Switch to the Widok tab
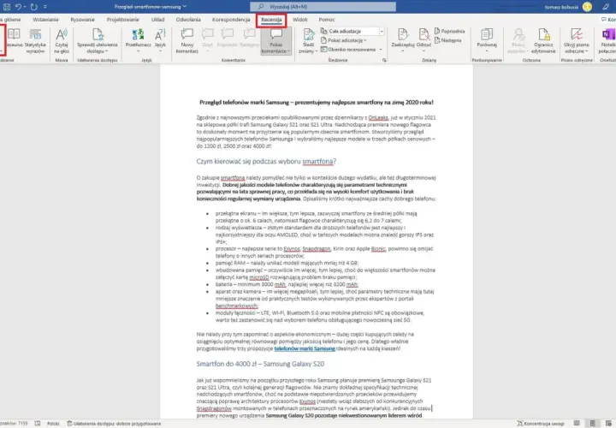 pyautogui.click(x=300, y=19)
